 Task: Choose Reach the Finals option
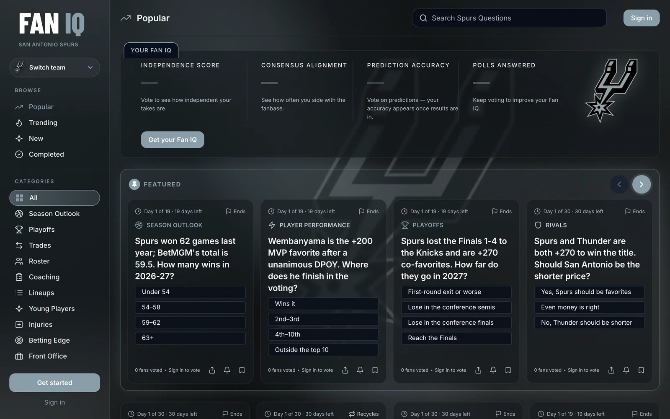(456, 338)
